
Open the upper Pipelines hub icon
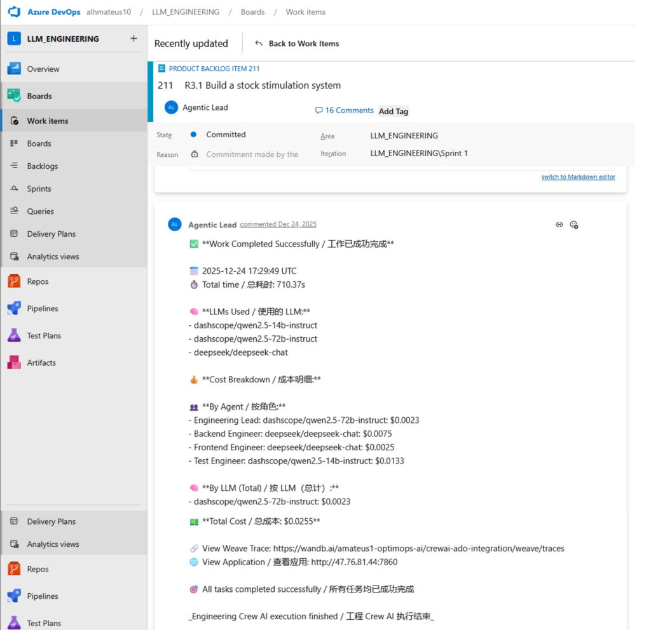(x=14, y=308)
